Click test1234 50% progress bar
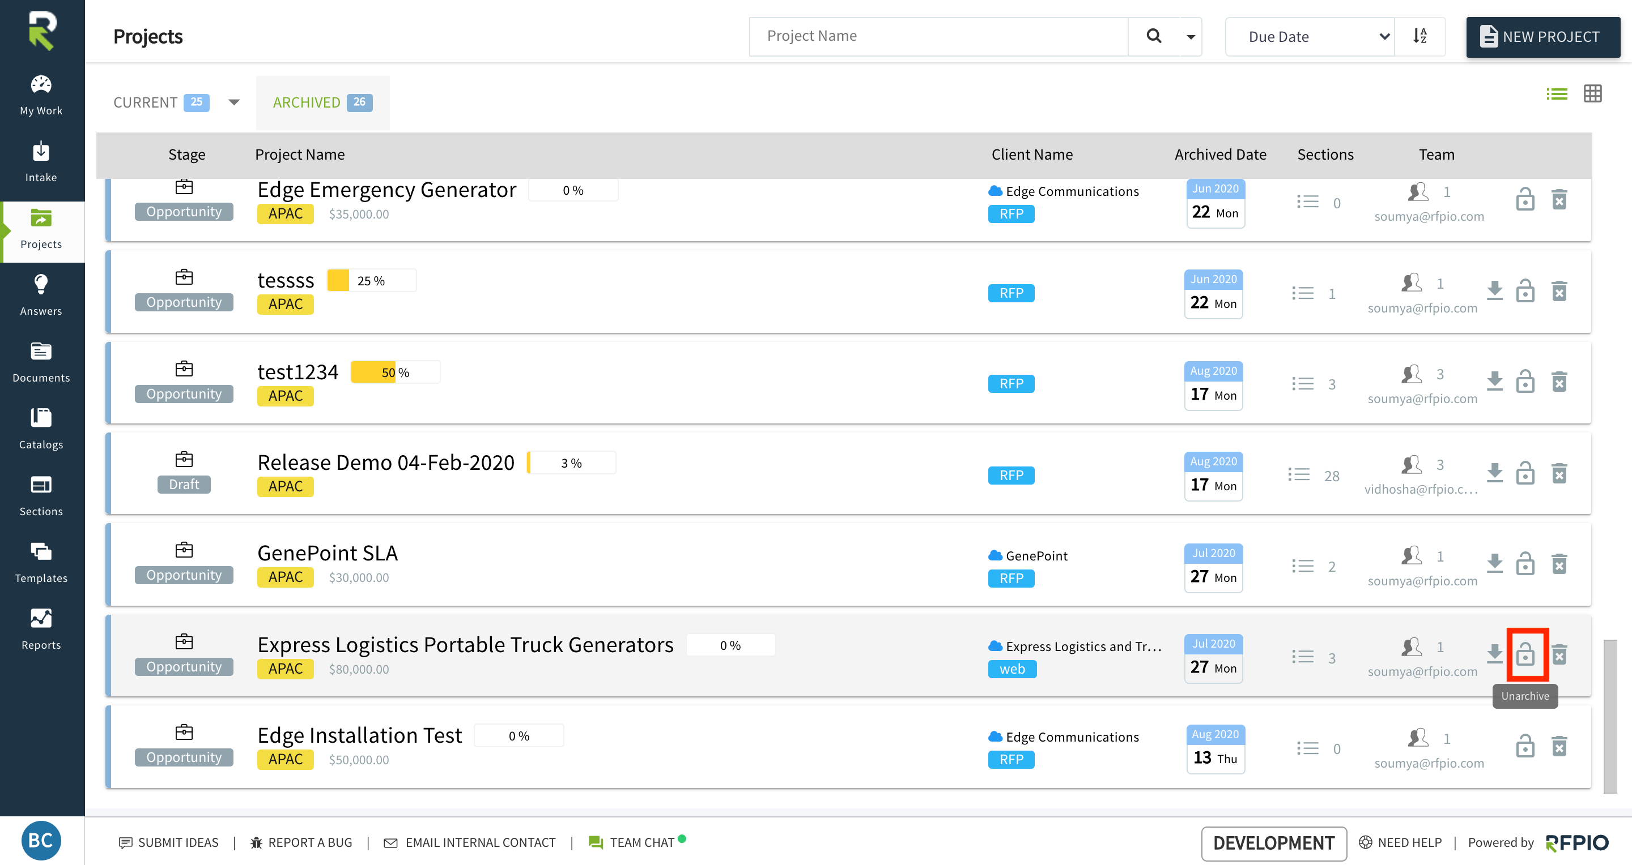 pos(396,372)
